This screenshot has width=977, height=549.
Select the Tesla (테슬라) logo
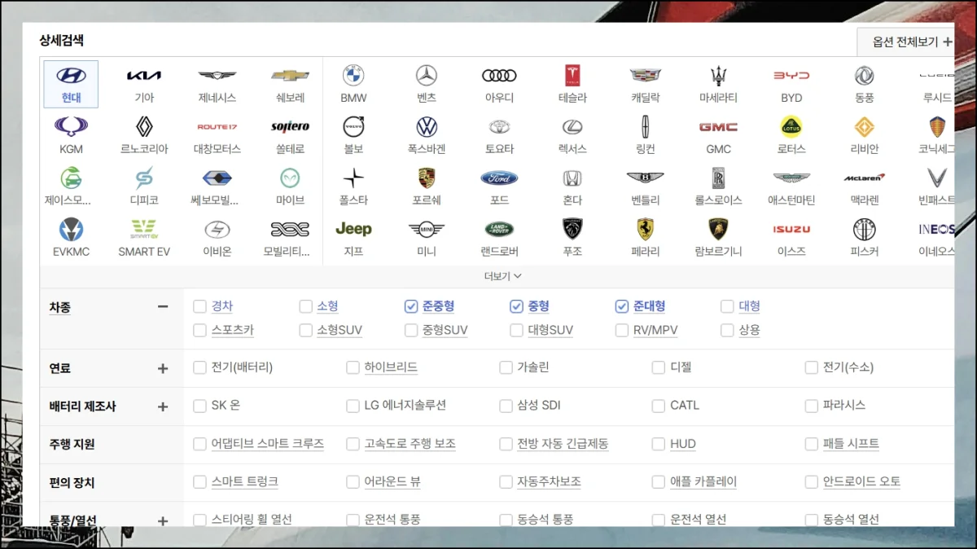coord(572,76)
